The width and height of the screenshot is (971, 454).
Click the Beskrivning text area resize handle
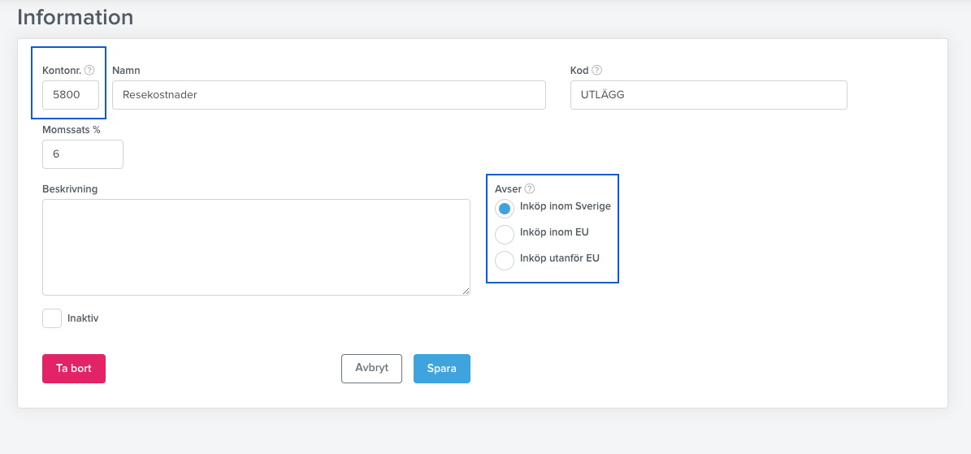click(x=466, y=291)
